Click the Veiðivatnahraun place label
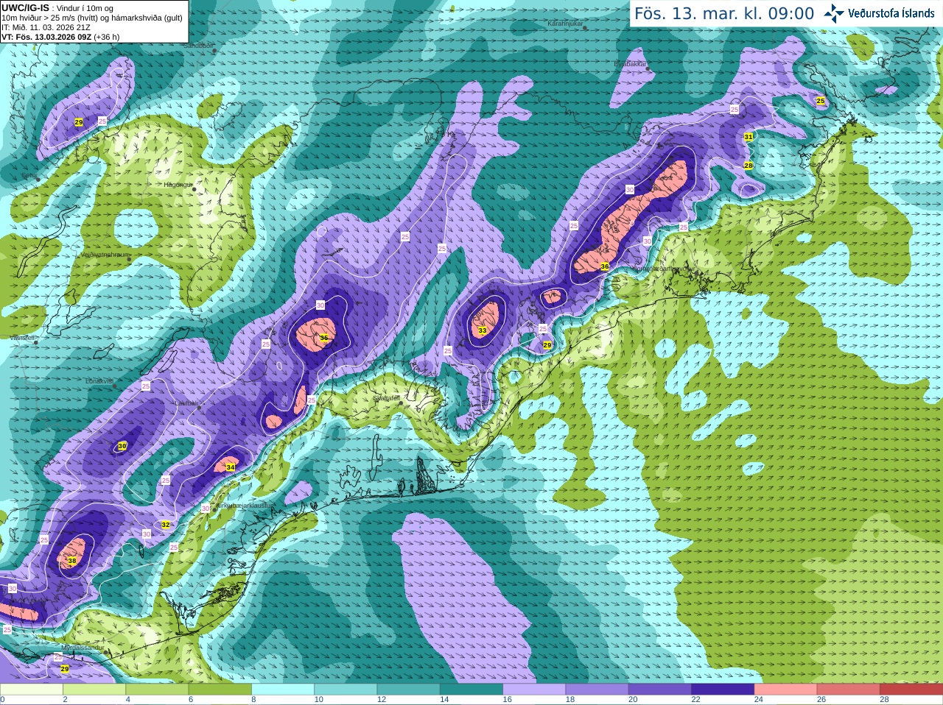The width and height of the screenshot is (943, 705). click(x=105, y=254)
